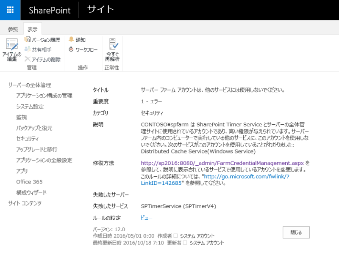Click システム アカウント after 更新者
The width and height of the screenshot is (339, 271).
coord(207,243)
